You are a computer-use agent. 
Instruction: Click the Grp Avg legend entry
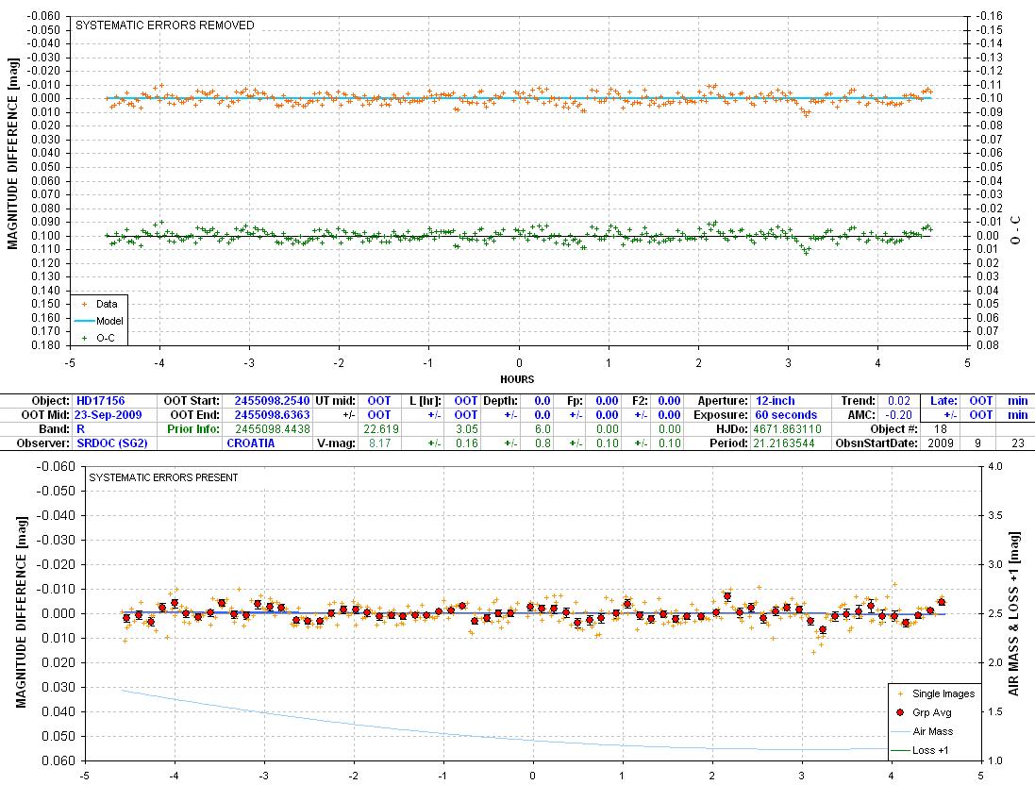[x=924, y=712]
